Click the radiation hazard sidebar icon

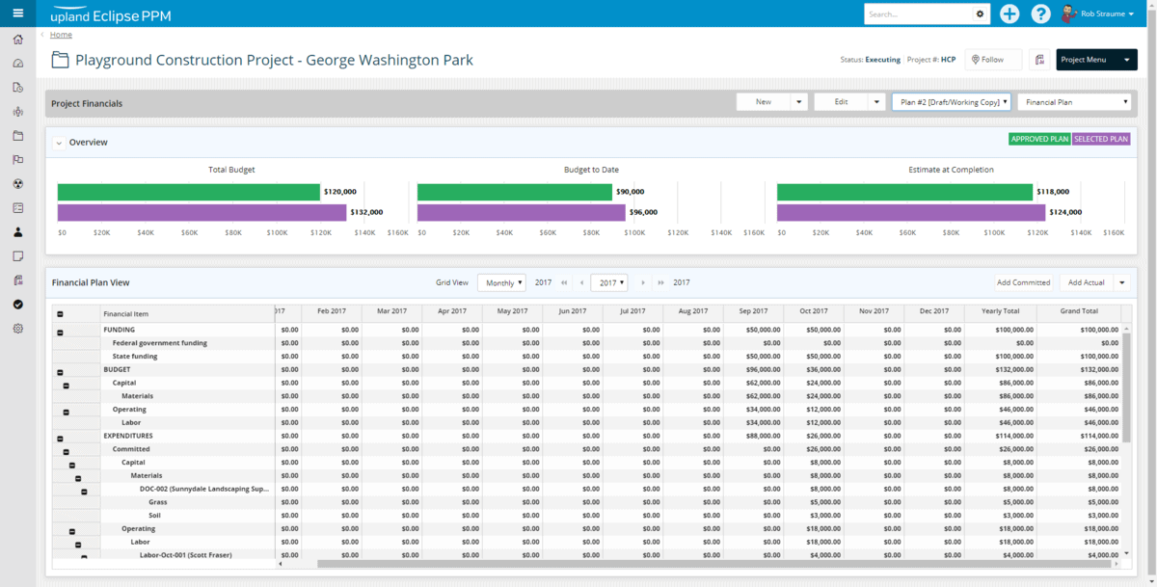point(17,183)
